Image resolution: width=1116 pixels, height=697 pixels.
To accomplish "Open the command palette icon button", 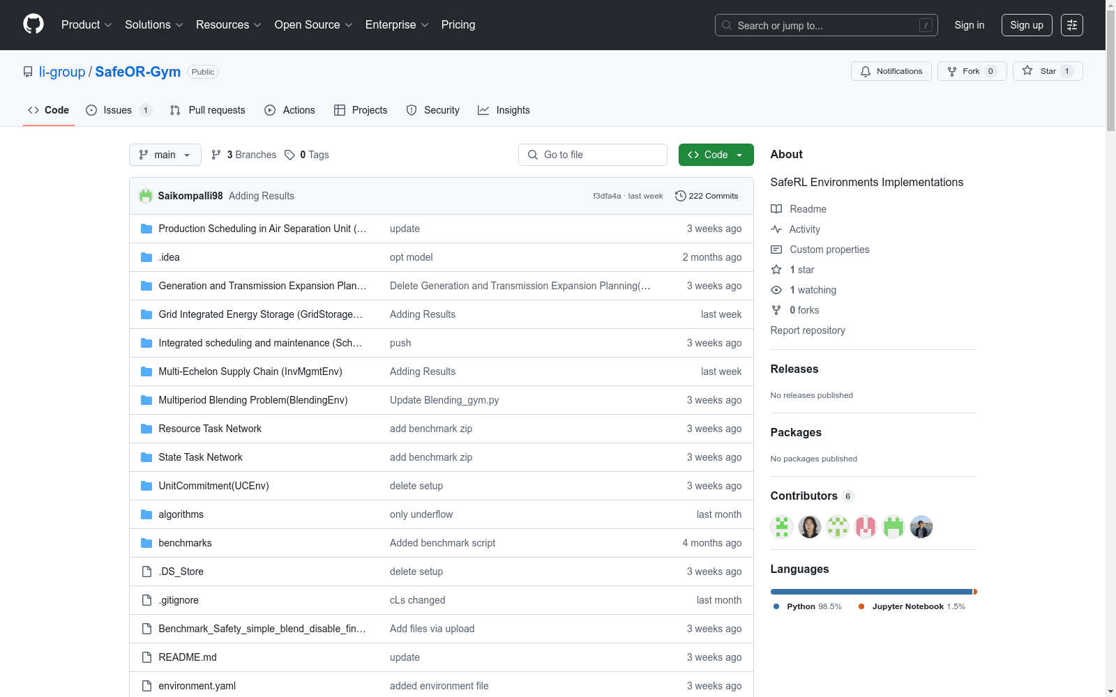I will pyautogui.click(x=1072, y=25).
